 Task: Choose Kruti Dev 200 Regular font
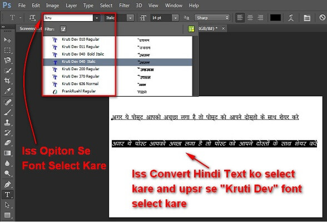[x=118, y=69]
